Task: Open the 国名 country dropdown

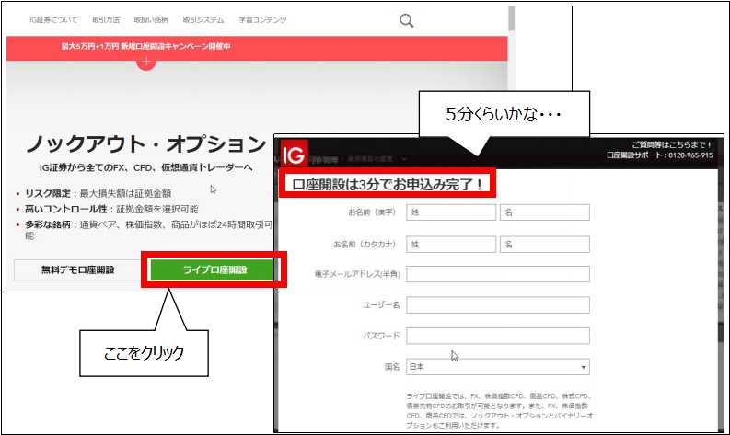Action: [x=497, y=367]
